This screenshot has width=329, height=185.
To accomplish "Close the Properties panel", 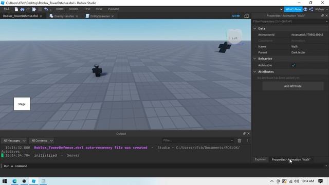I will pos(326,15).
